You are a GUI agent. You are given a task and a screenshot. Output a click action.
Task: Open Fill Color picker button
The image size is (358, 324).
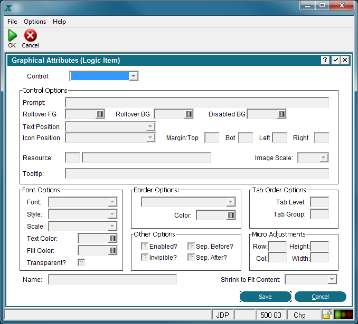coord(112,250)
